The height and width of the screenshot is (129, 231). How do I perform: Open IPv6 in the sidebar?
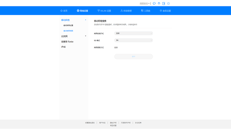click(63, 47)
